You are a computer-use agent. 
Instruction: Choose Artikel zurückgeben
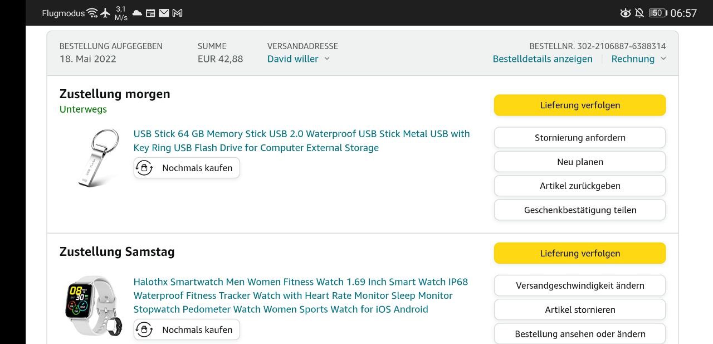(580, 186)
